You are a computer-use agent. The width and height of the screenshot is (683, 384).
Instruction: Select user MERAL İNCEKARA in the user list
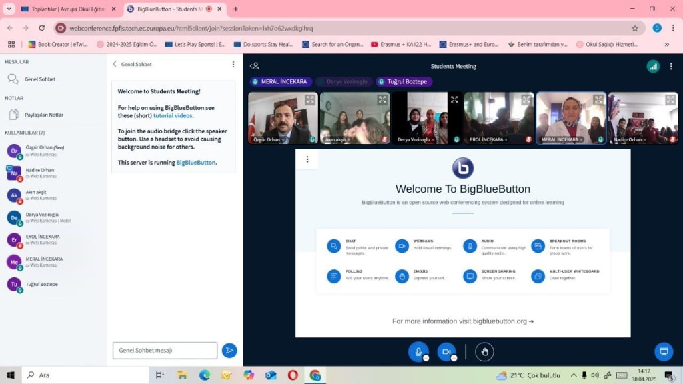coord(43,261)
